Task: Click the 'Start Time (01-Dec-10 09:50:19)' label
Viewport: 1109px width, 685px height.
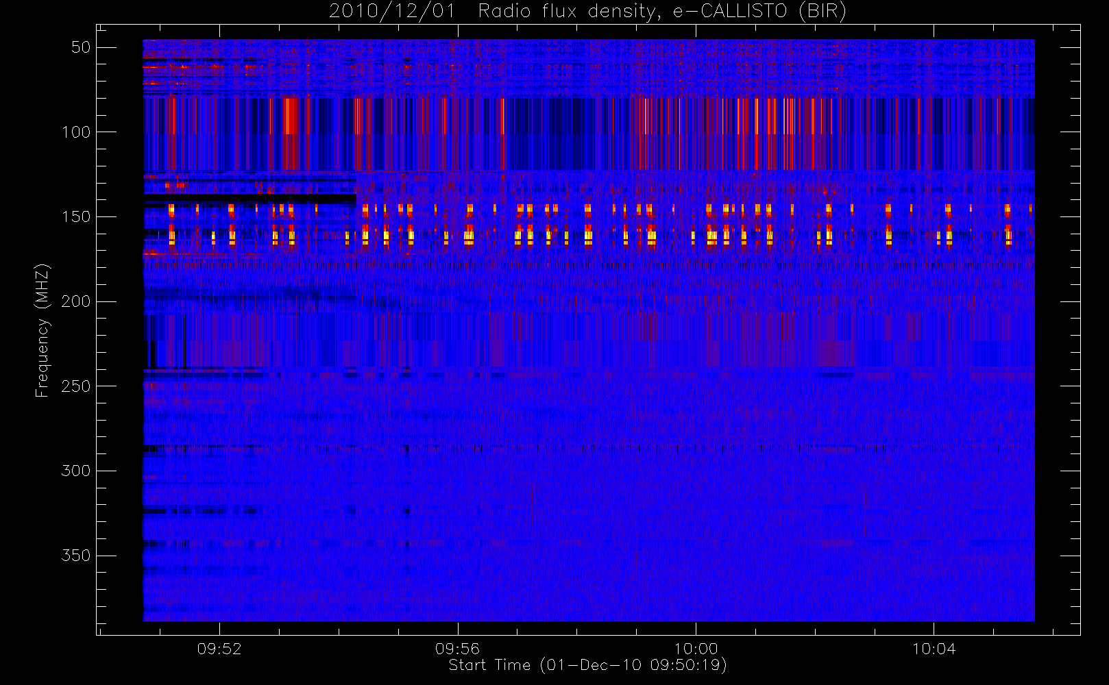Action: click(x=587, y=665)
